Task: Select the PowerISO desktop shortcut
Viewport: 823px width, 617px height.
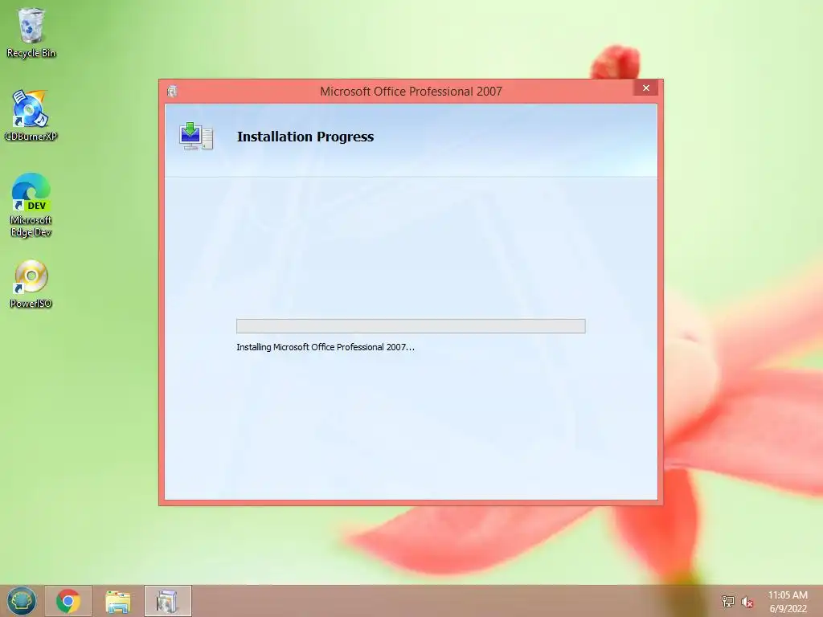Action: 31,284
